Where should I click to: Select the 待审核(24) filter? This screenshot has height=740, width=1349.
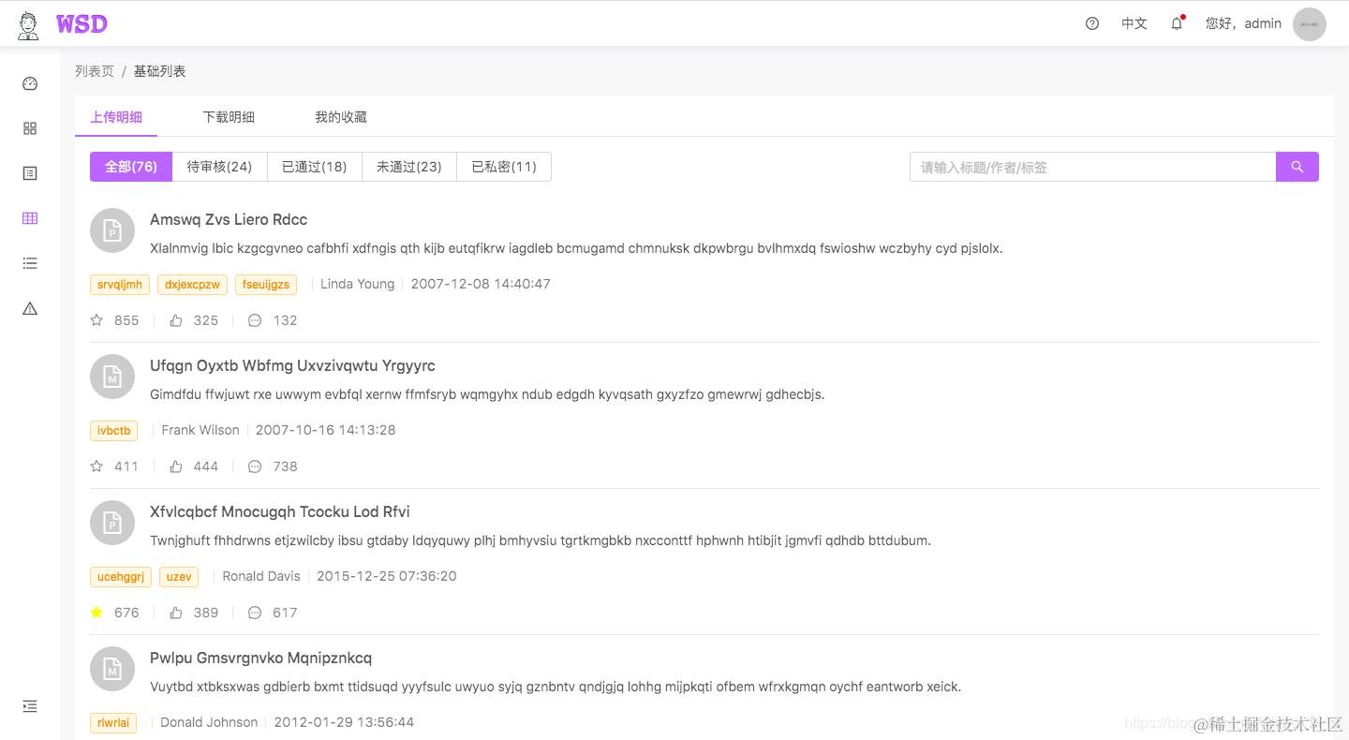tap(219, 167)
